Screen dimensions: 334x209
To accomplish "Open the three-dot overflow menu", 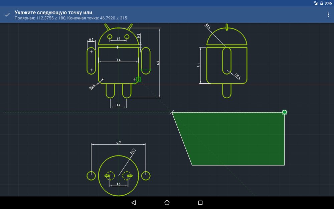I will click(x=328, y=15).
